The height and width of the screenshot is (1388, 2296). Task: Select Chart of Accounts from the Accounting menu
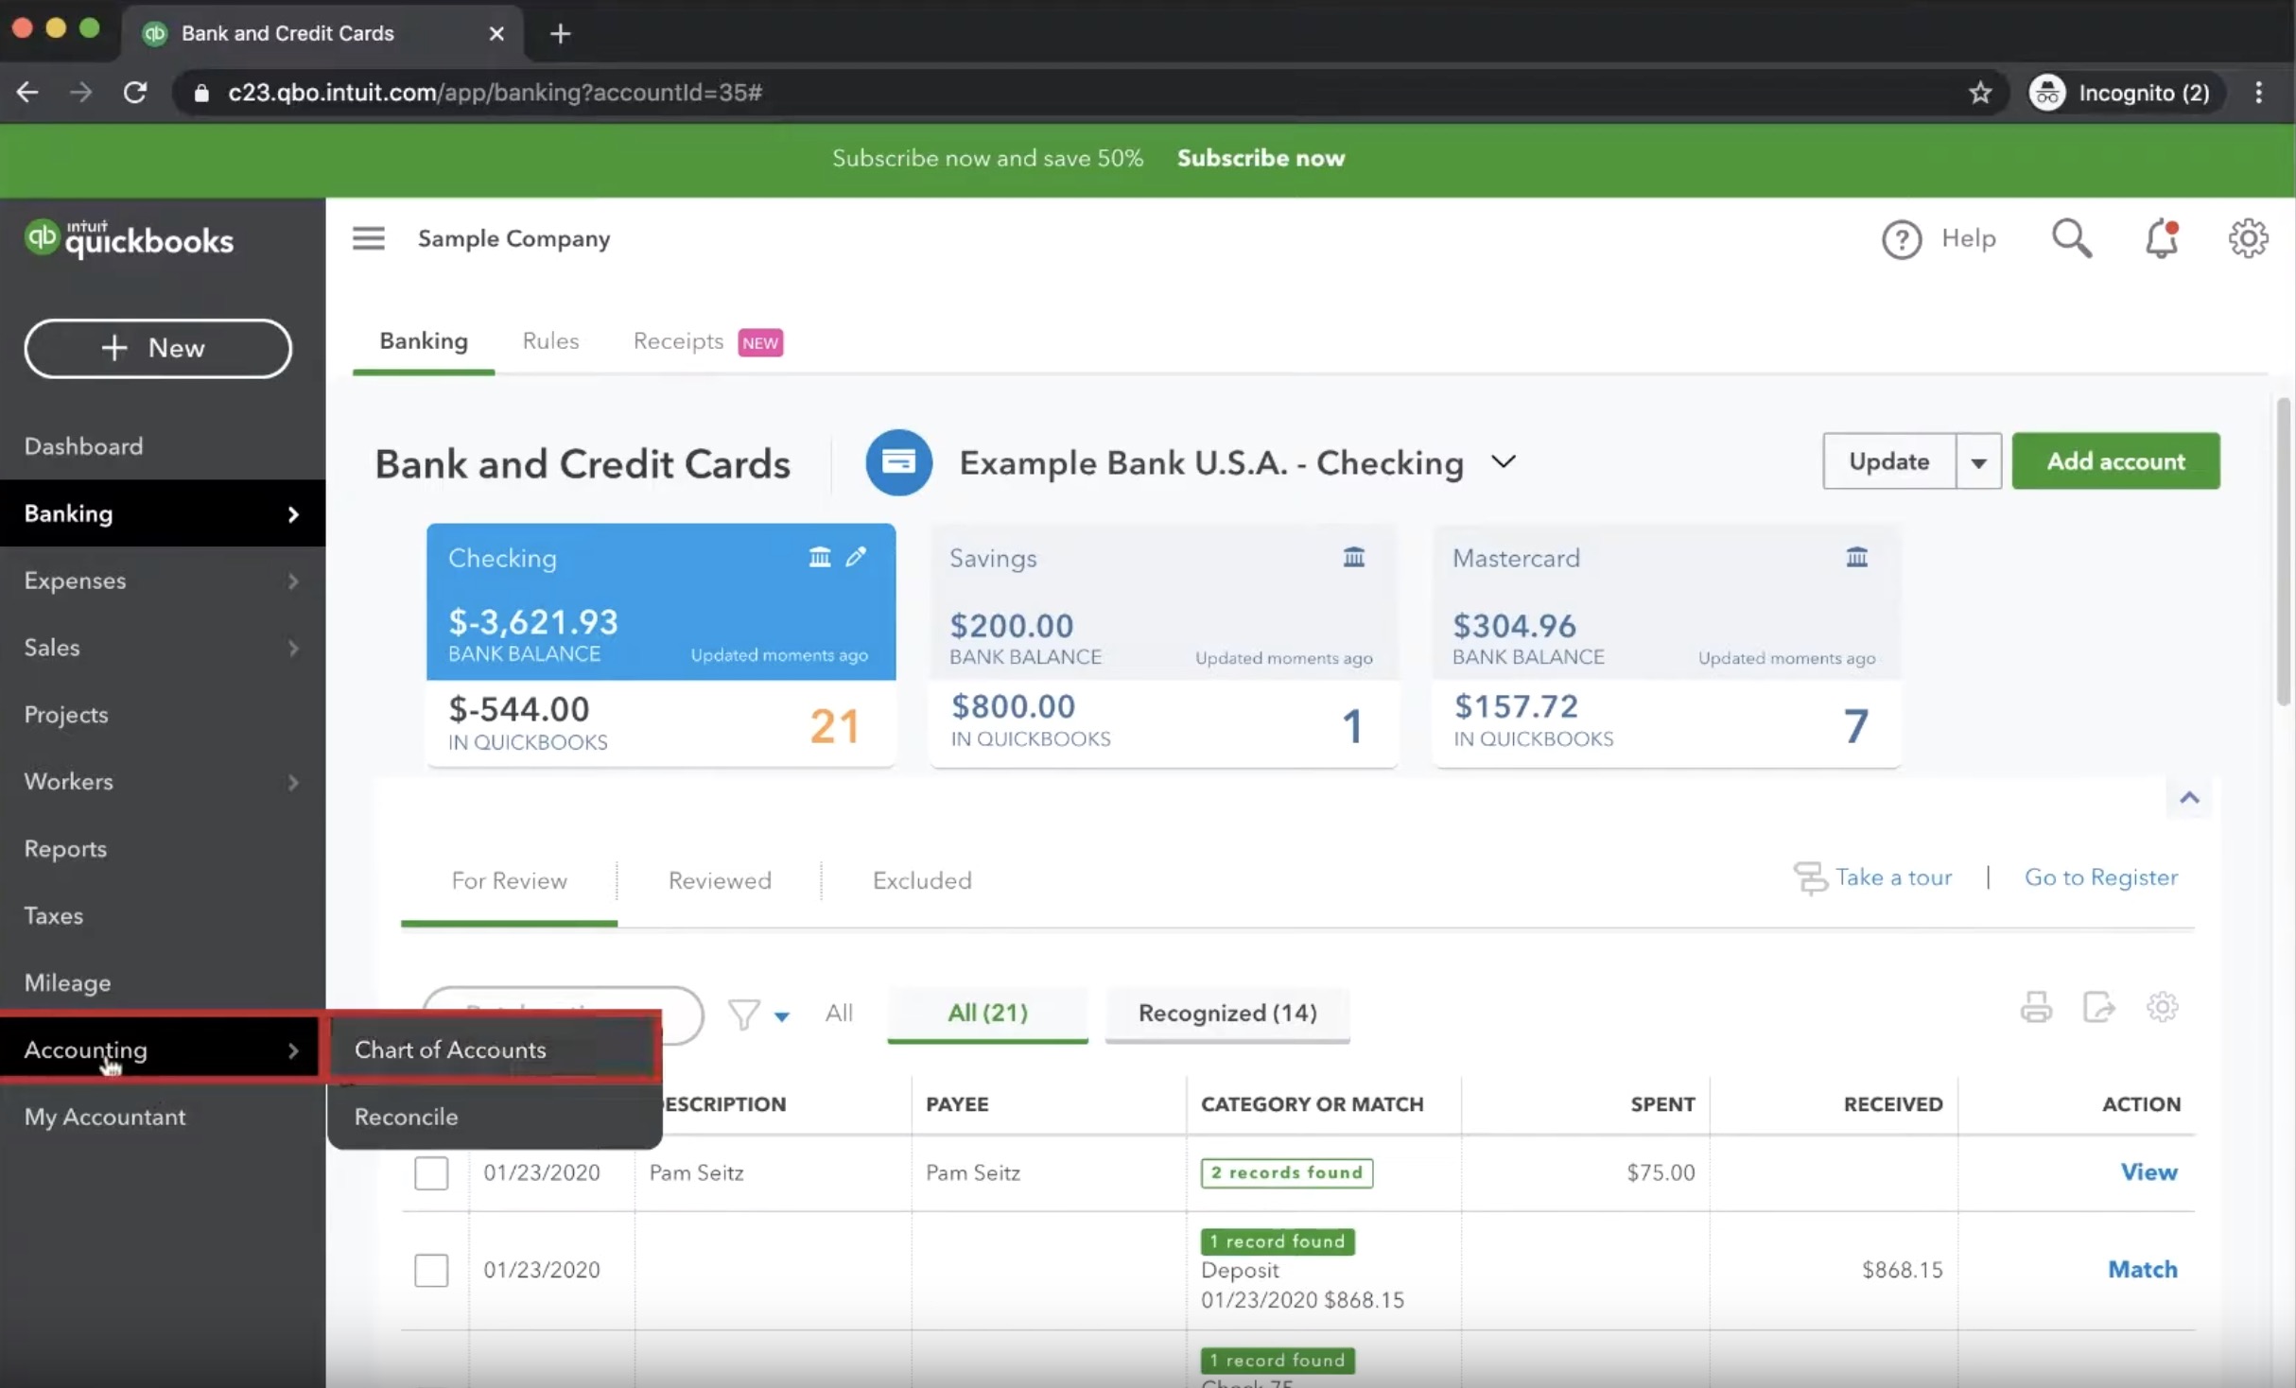click(449, 1050)
